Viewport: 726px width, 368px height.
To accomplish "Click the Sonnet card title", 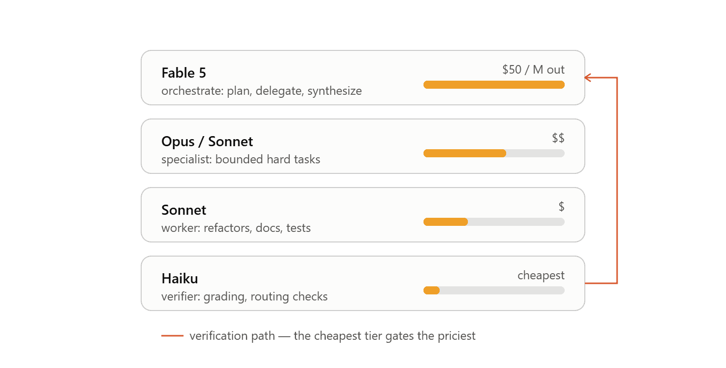I will (184, 210).
